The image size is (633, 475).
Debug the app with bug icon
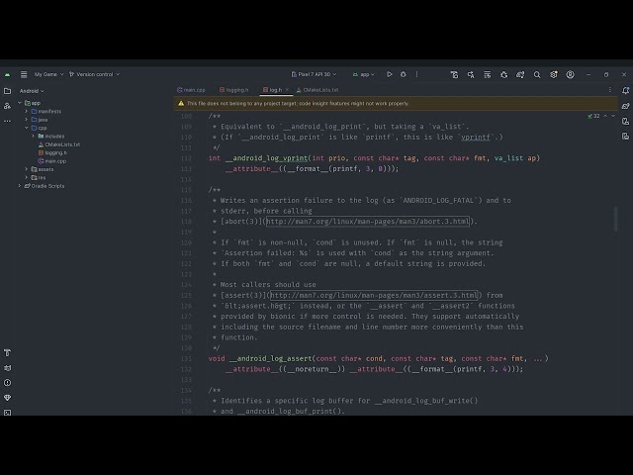tap(403, 74)
